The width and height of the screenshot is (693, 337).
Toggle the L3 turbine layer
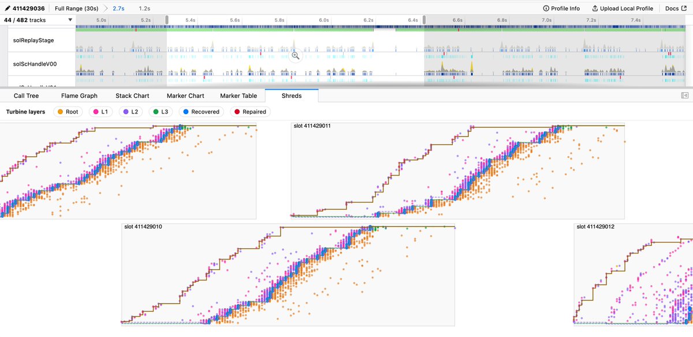pos(161,112)
